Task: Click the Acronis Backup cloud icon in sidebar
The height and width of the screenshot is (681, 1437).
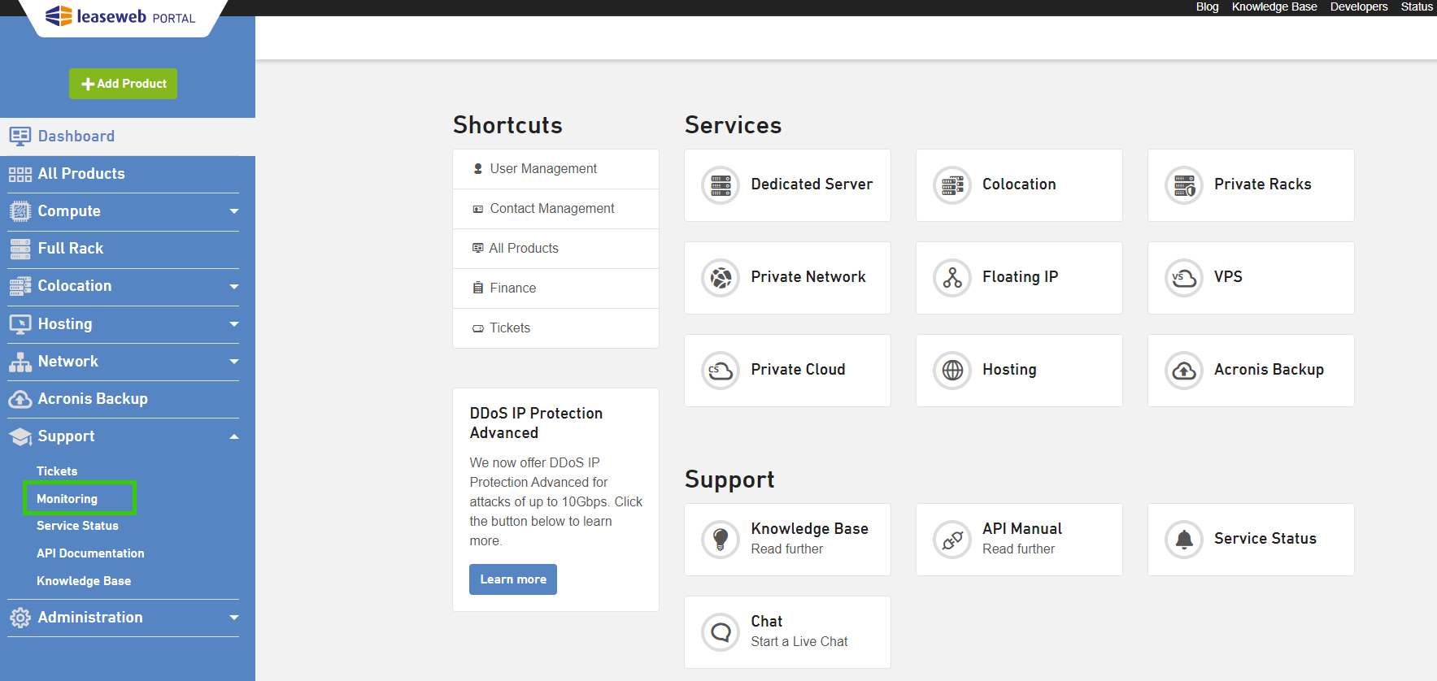Action: [x=20, y=399]
